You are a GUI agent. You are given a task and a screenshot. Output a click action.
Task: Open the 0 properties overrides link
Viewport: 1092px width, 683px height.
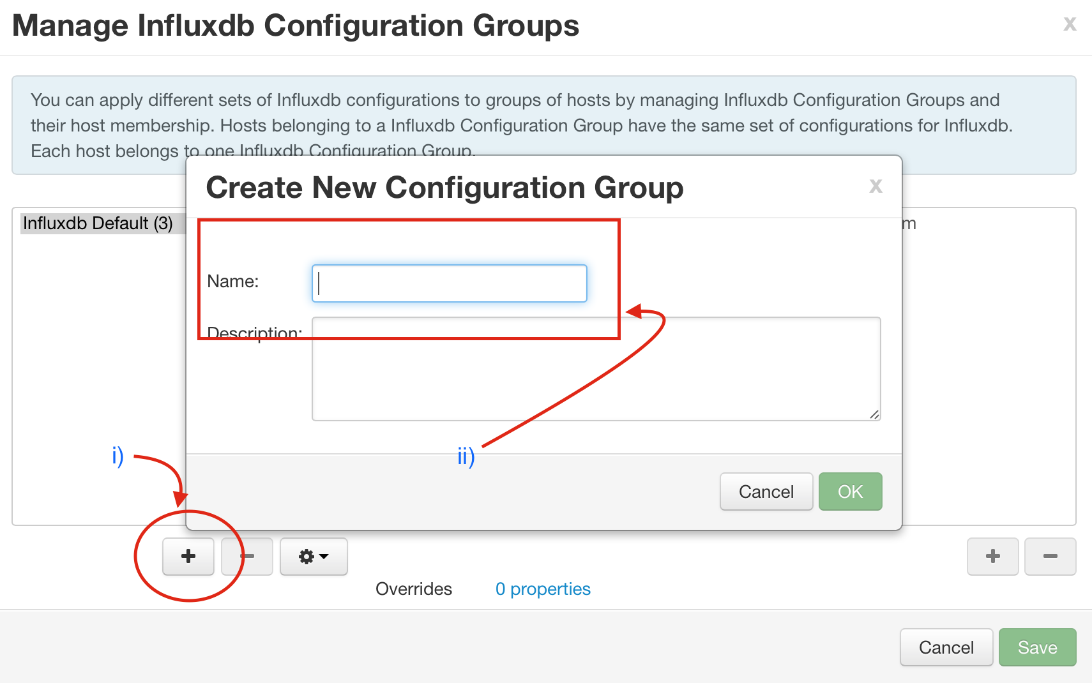coord(543,589)
